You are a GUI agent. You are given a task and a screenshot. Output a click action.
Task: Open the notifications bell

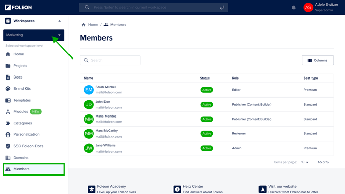coord(294,8)
